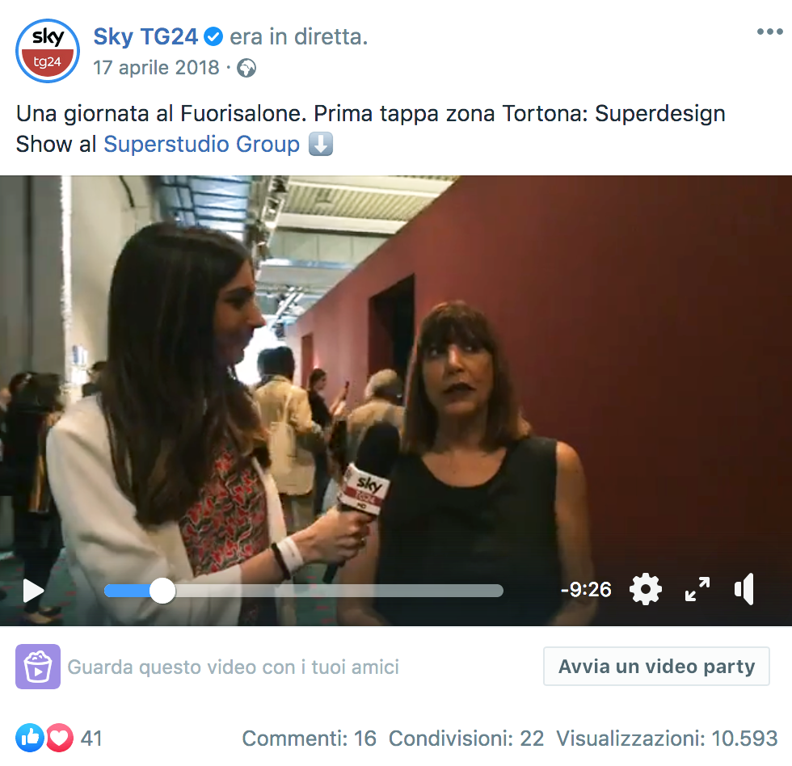
Task: Open Superstudio Group page link
Action: 201,145
